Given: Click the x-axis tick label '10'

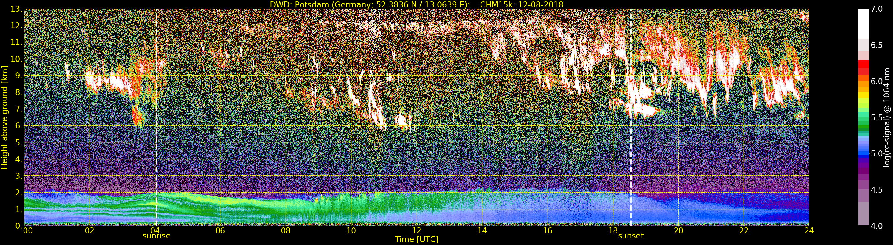Looking at the screenshot, I should click(351, 231).
